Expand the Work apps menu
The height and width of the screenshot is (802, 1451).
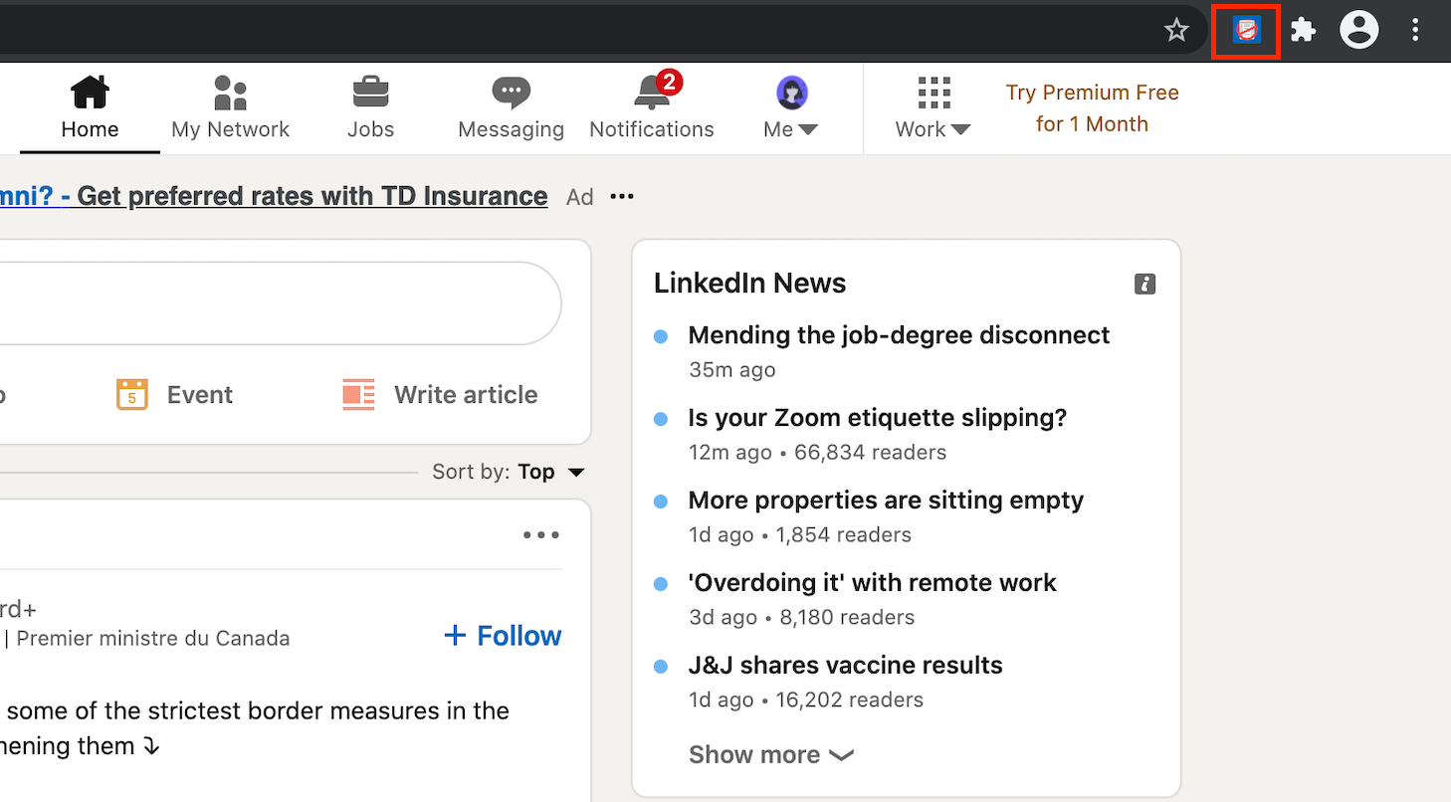coord(933,108)
